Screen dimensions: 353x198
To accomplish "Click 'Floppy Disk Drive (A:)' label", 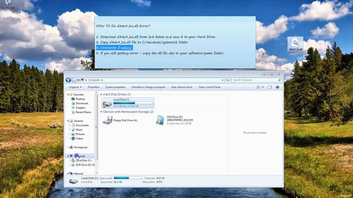I will 125,120.
